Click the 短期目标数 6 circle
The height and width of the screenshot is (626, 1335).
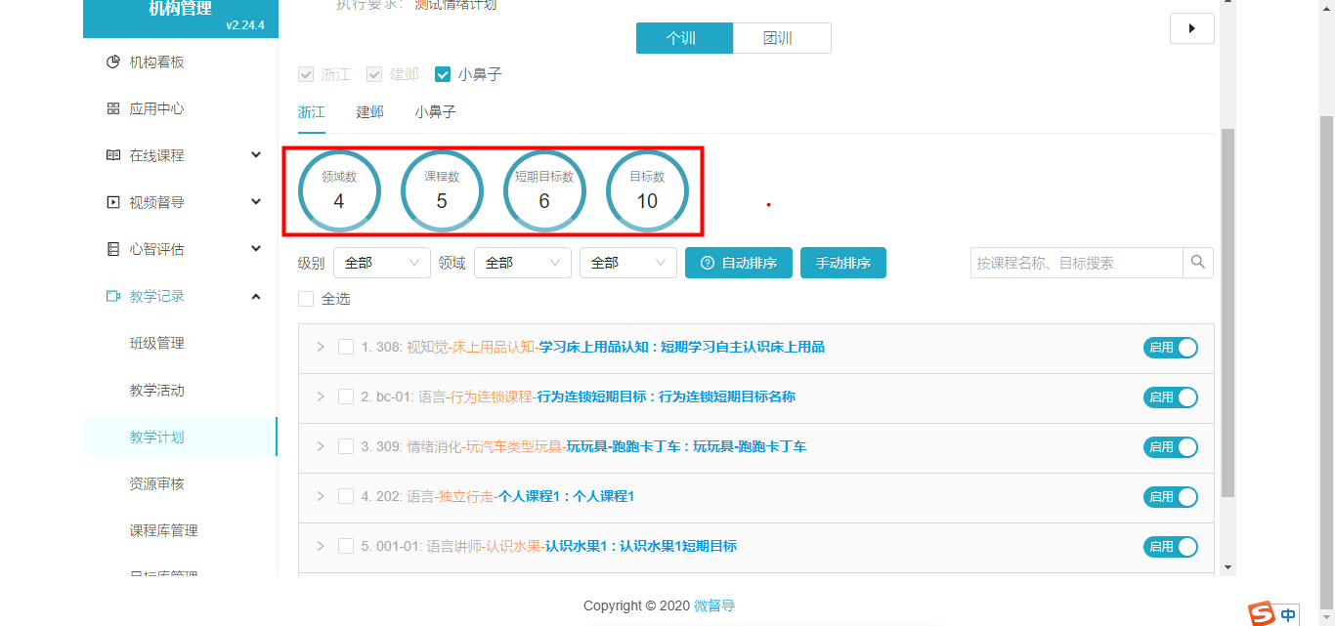(x=544, y=190)
